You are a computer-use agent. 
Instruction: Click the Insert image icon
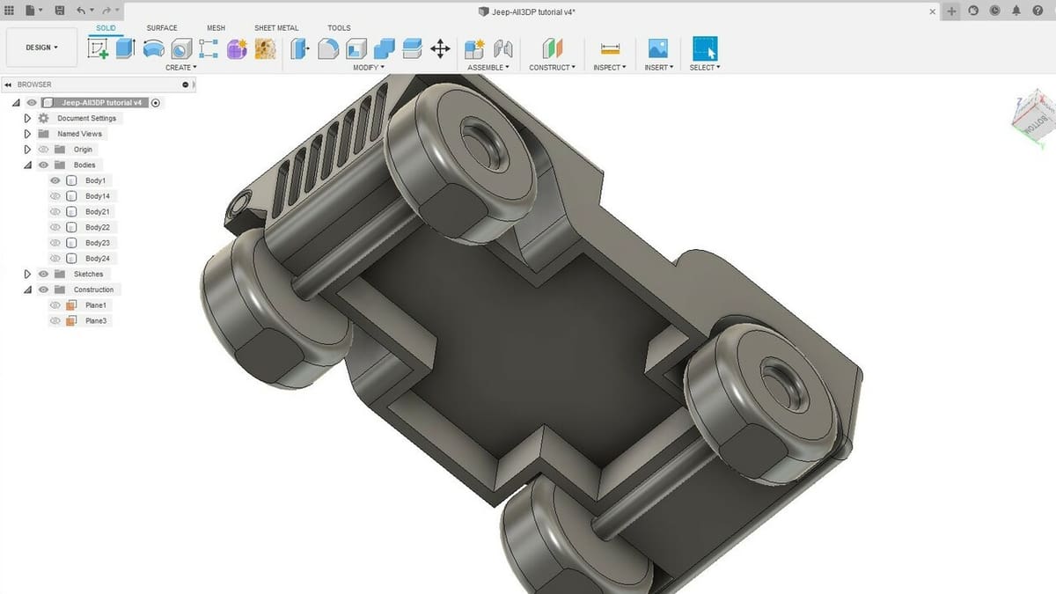tap(657, 48)
